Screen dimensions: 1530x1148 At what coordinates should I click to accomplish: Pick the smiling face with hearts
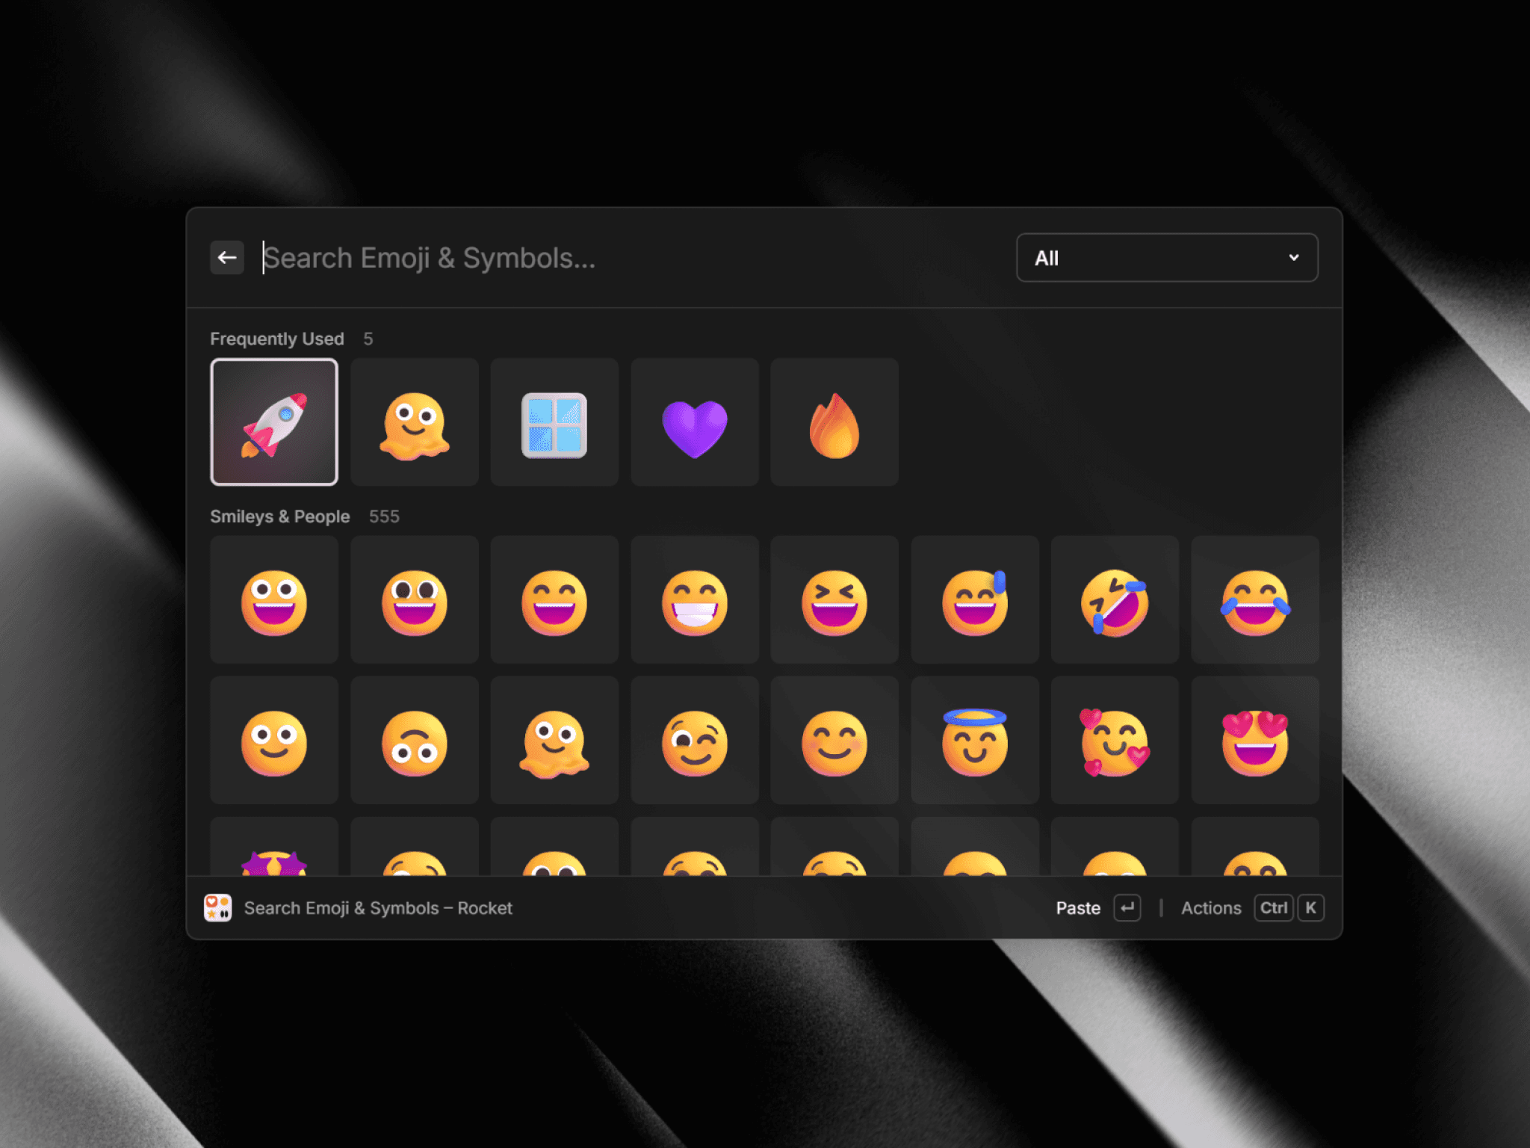point(1115,740)
